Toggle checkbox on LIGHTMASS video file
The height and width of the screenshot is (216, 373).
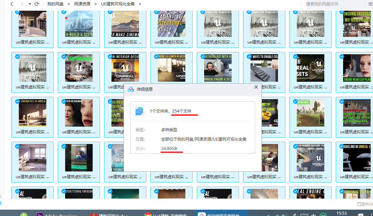pos(203,57)
